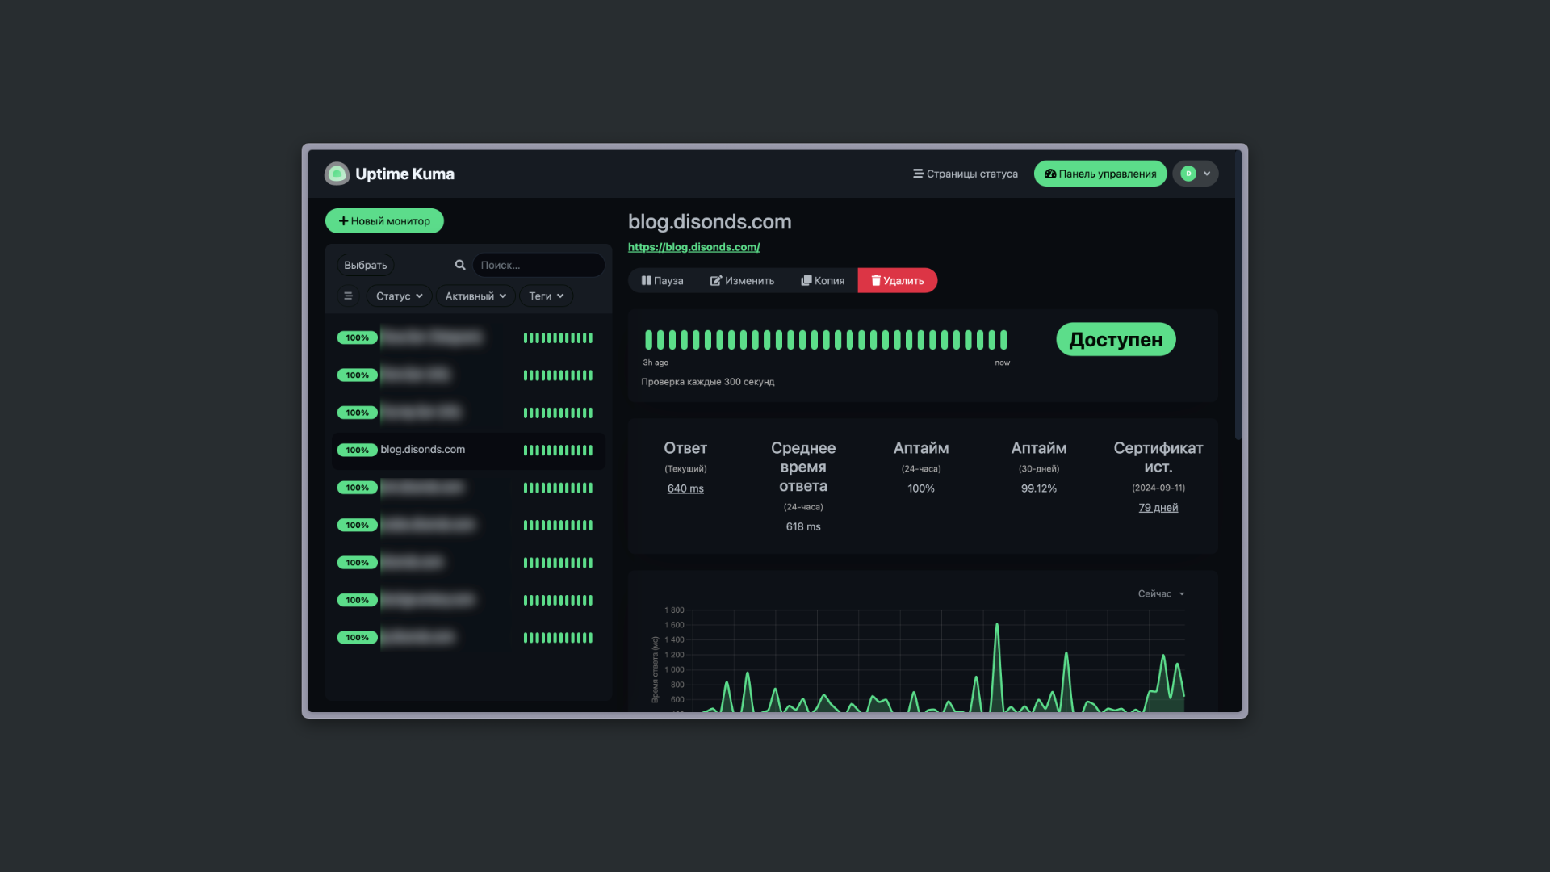Click the 3h ago label
The image size is (1550, 872).
tap(656, 363)
